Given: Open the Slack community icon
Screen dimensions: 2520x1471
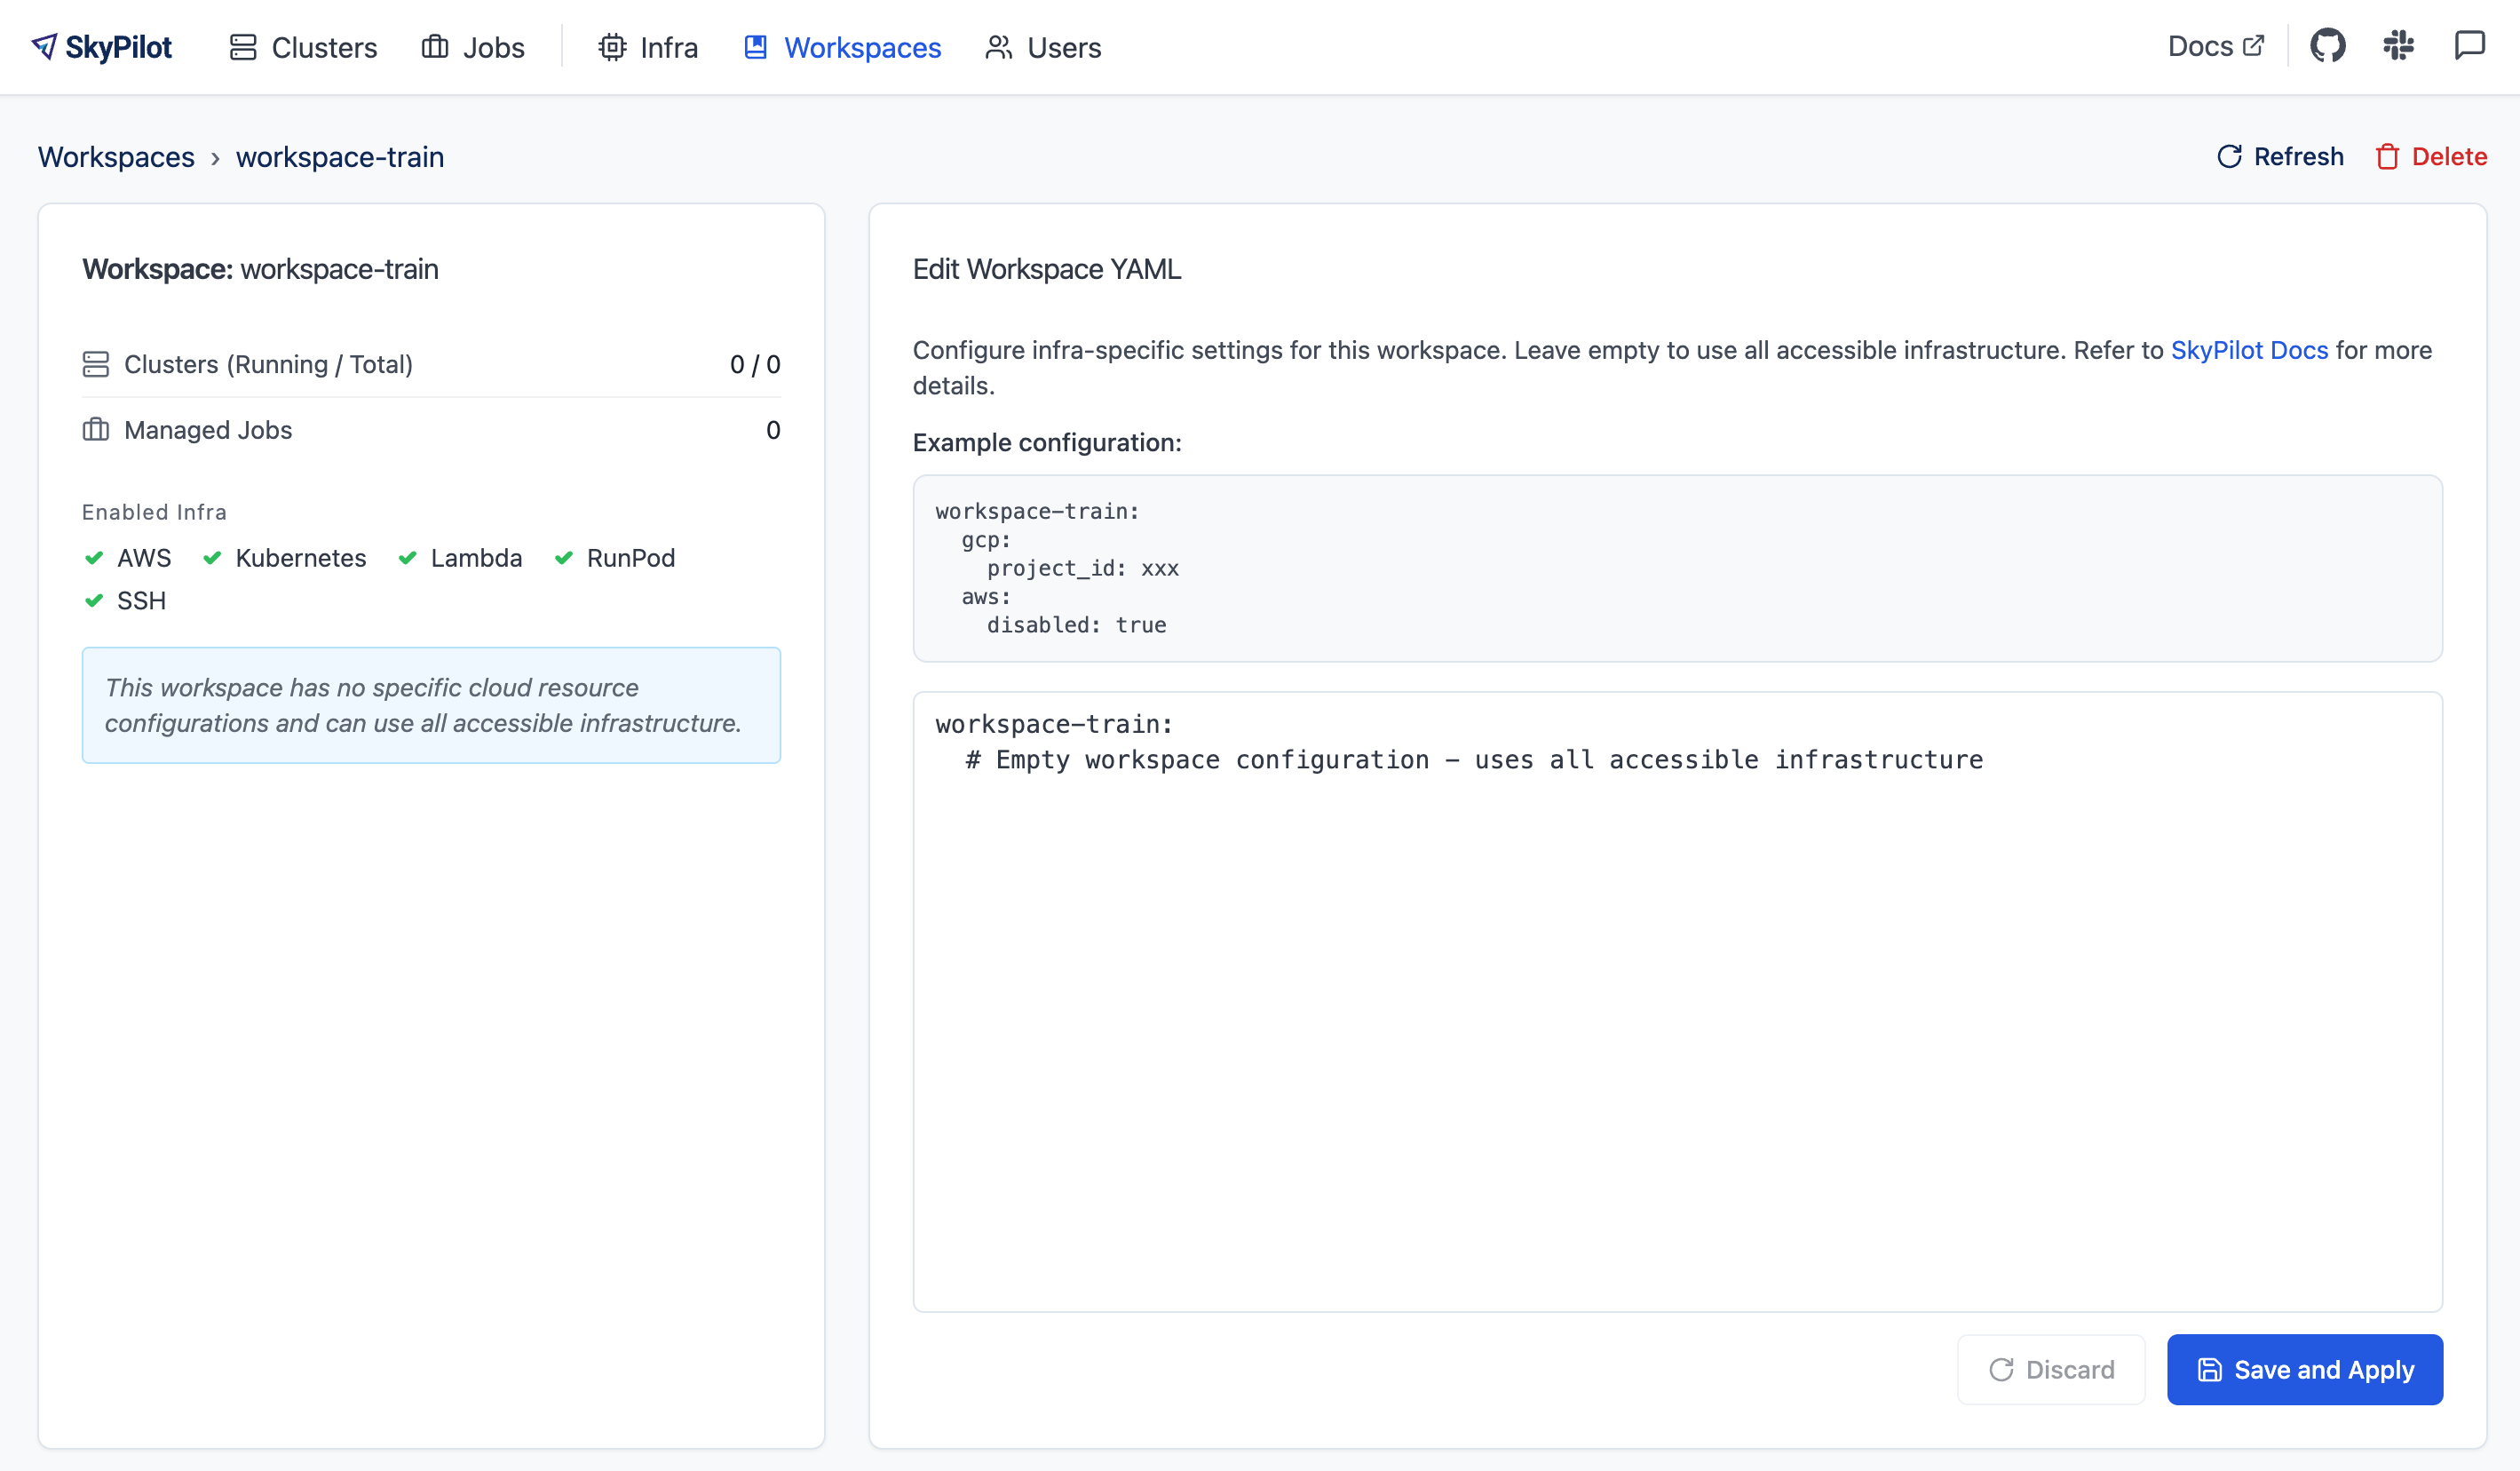Looking at the screenshot, I should [2398, 46].
